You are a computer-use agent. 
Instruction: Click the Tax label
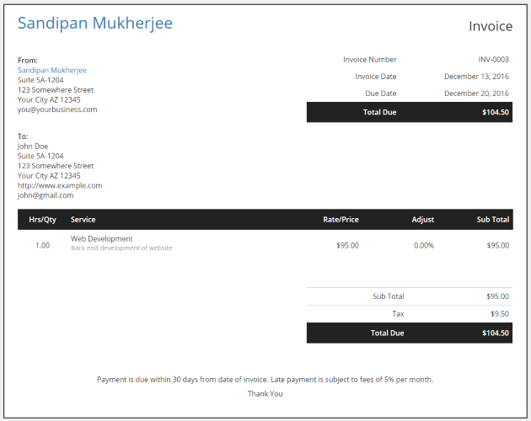[x=398, y=314]
